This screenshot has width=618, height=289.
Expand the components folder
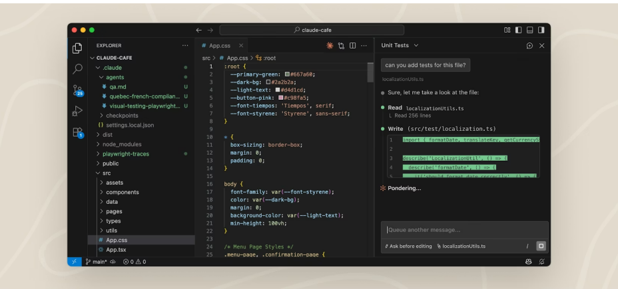[122, 192]
